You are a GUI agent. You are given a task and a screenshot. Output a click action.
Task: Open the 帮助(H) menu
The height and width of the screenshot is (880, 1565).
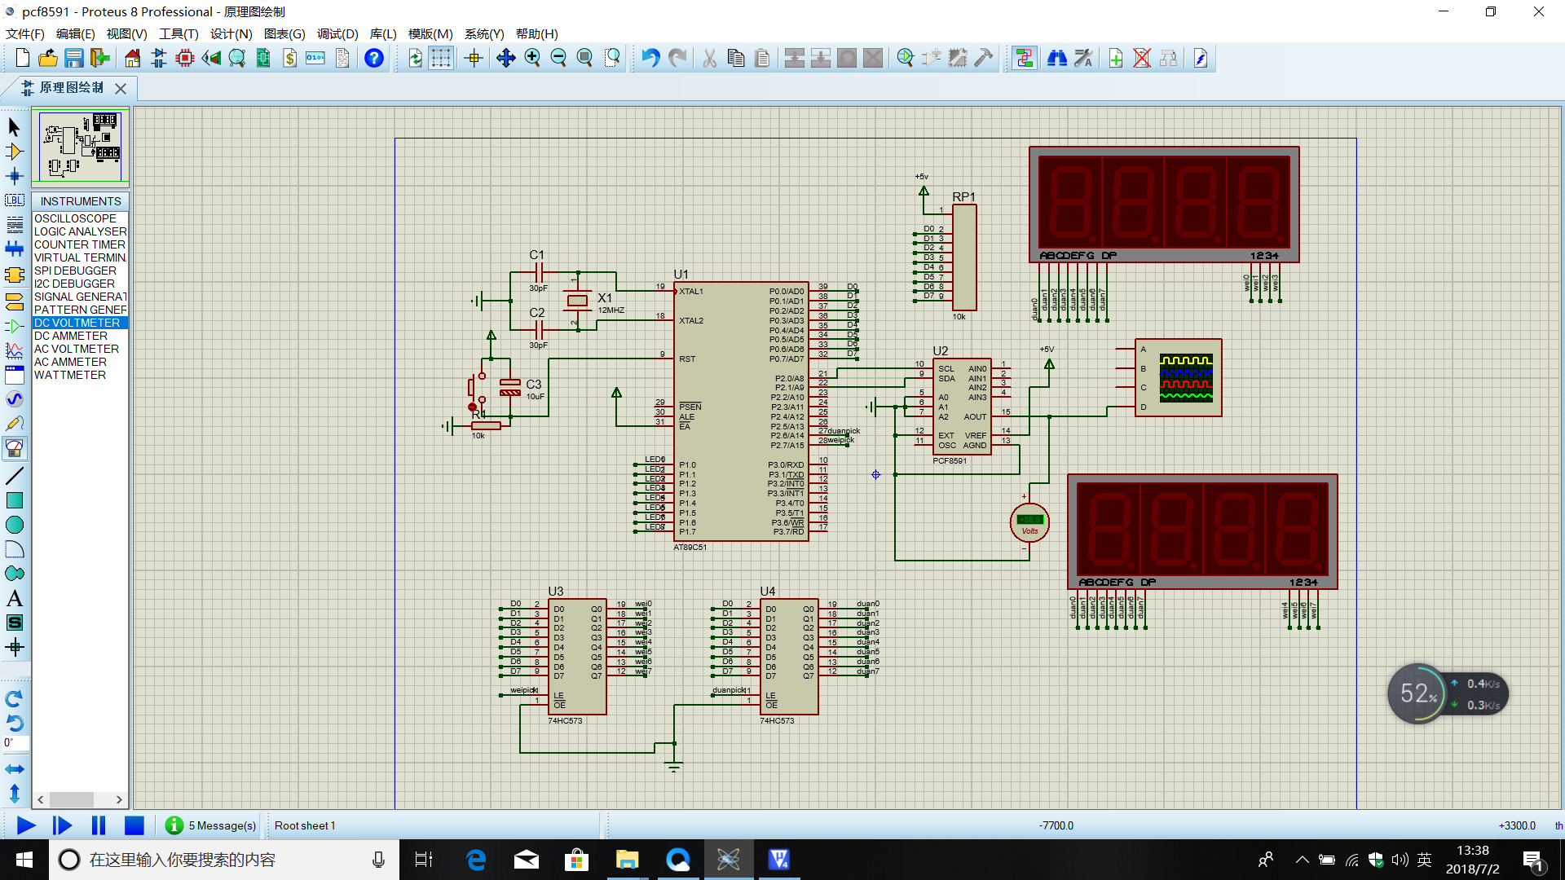(x=537, y=33)
